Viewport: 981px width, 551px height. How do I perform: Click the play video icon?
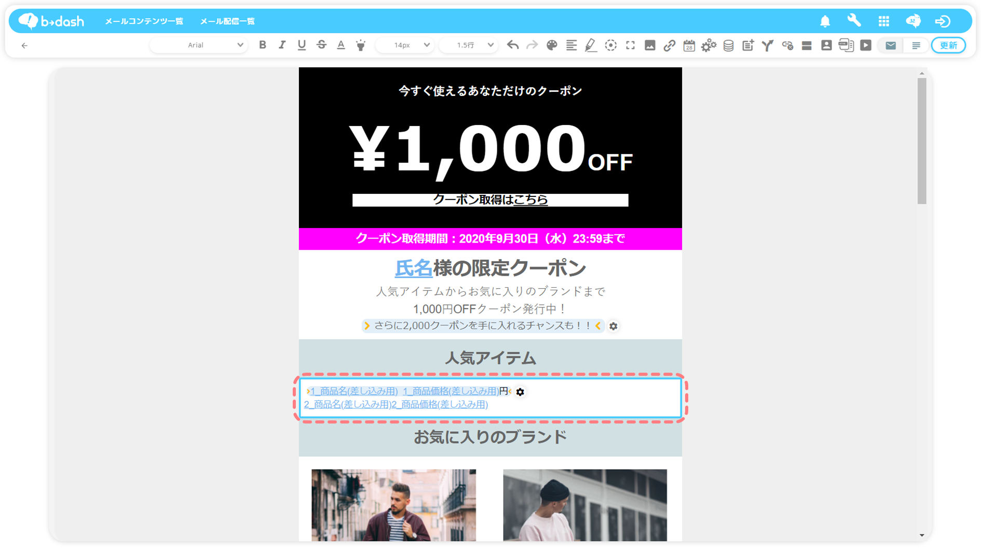point(866,45)
